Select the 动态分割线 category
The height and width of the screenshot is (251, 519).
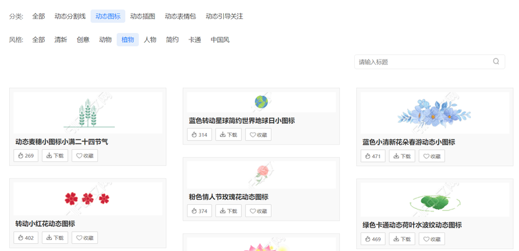coord(70,16)
